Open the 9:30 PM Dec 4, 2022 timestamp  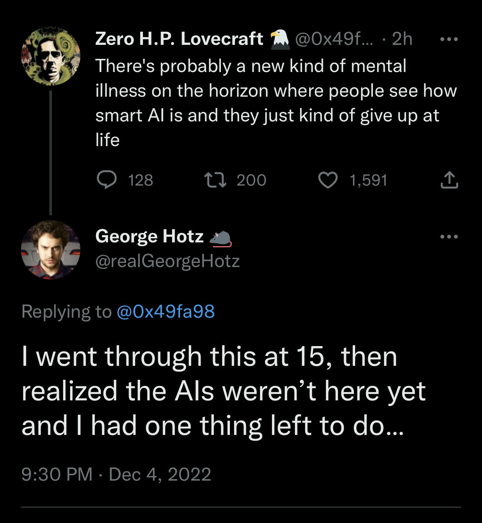[x=116, y=474]
